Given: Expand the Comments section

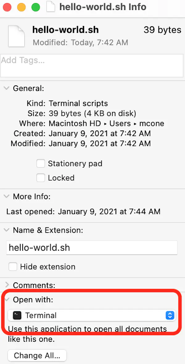Looking at the screenshot, I should [x=6, y=285].
